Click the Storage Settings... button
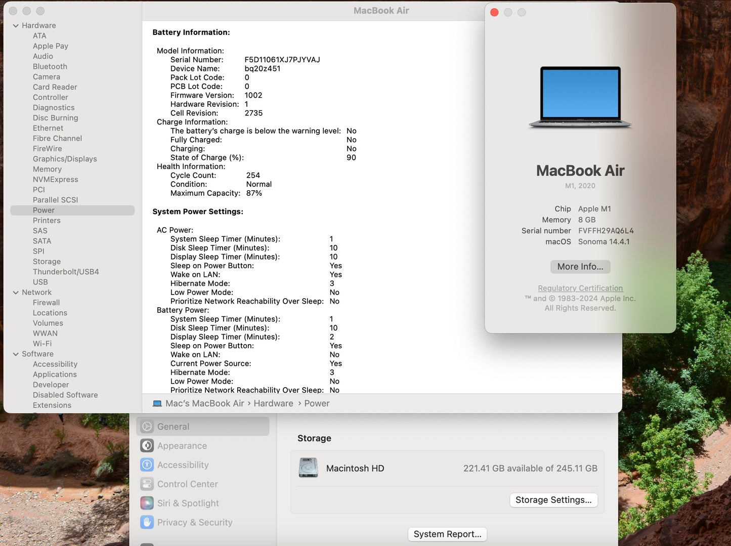The image size is (731, 546). (x=553, y=500)
